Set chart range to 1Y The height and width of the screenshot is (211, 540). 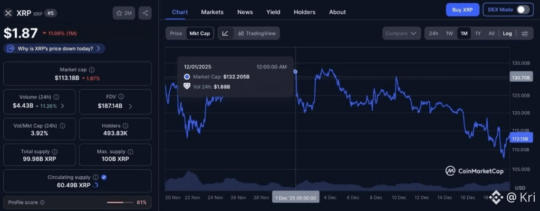click(478, 33)
